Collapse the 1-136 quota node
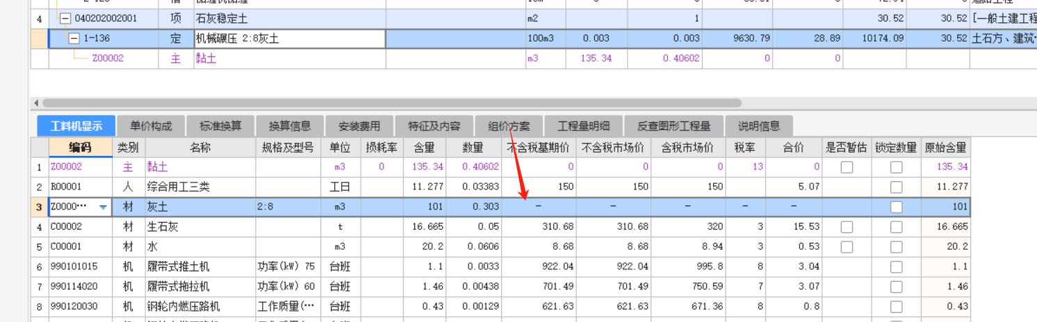Image resolution: width=1037 pixels, height=322 pixels. (74, 39)
